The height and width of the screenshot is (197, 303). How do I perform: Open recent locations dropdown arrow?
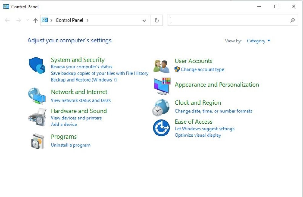click(x=28, y=20)
